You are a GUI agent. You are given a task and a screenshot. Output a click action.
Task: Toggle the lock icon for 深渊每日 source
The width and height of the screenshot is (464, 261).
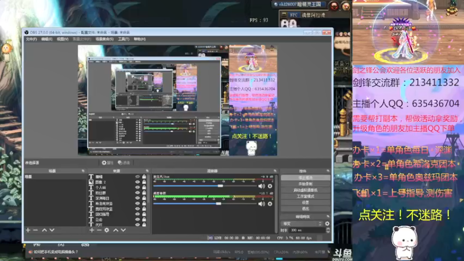point(144,198)
